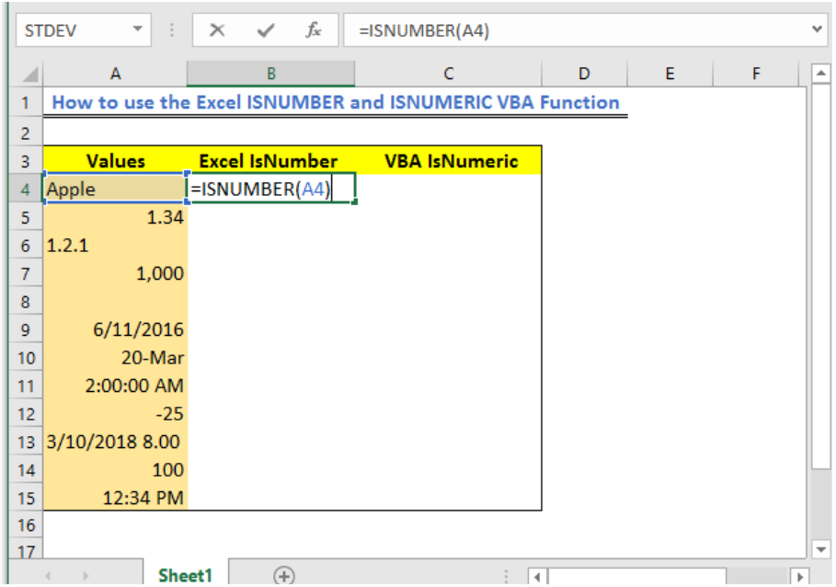Click the horizontal scrollbar left arrow
Screen dimensions: 836x587
[537, 577]
